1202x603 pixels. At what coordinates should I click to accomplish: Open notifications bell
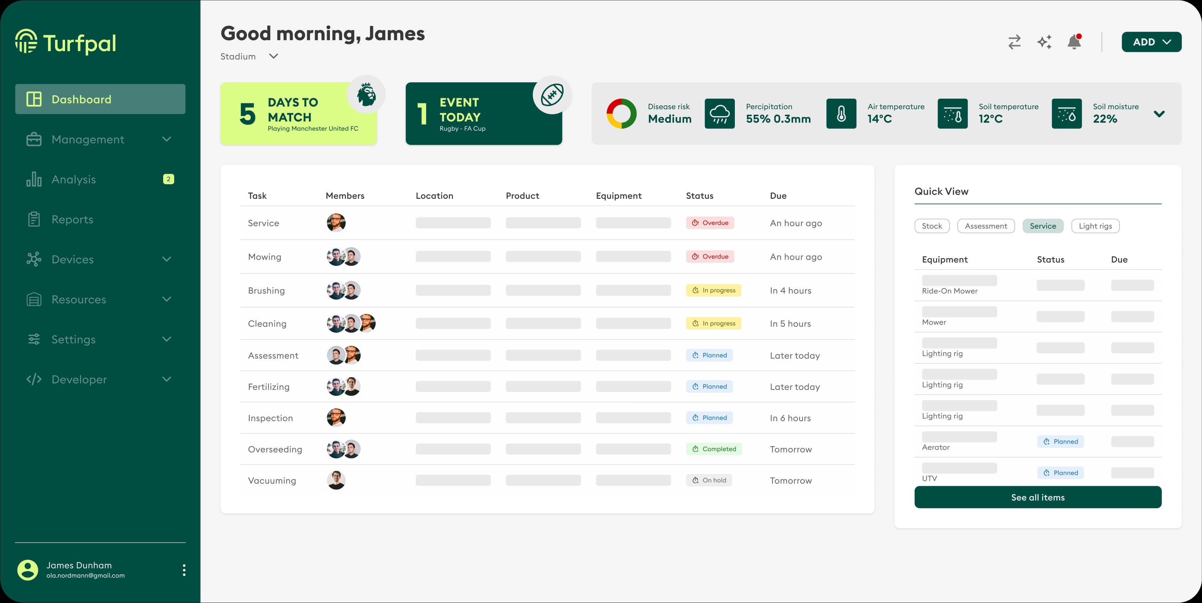[x=1074, y=42]
